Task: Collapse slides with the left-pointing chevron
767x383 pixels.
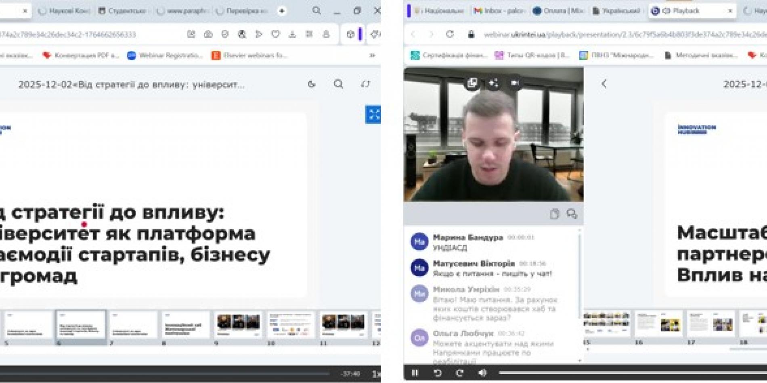Action: (x=604, y=83)
